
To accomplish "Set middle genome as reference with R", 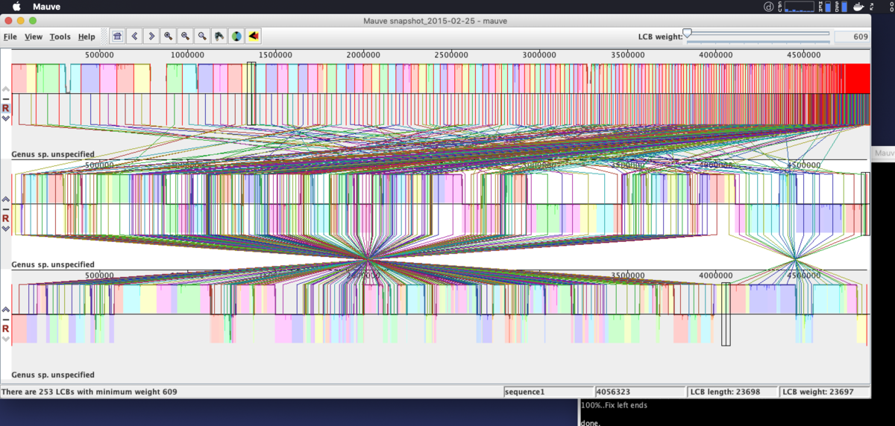I will (6, 218).
